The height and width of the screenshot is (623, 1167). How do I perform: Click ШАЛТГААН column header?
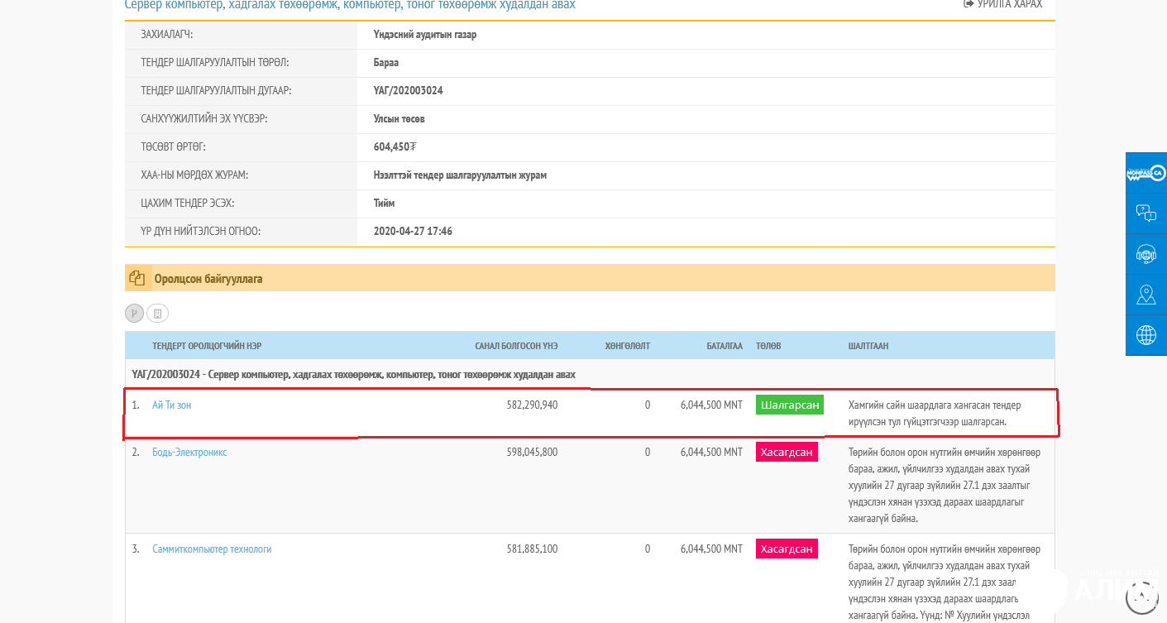tap(868, 346)
